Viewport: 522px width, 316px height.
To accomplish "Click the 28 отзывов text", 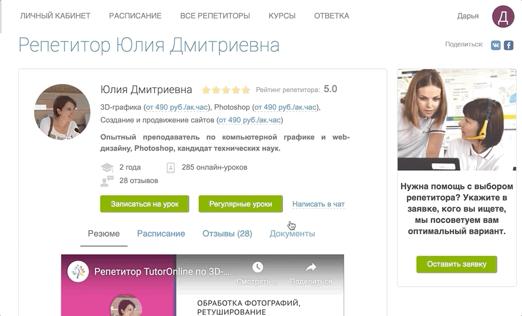I will point(139,180).
